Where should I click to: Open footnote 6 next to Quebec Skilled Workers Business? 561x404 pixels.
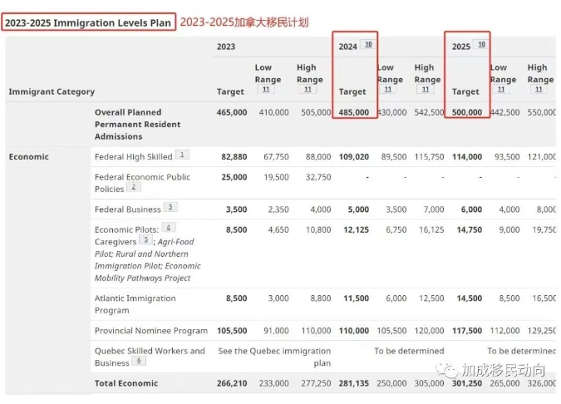coord(139,362)
